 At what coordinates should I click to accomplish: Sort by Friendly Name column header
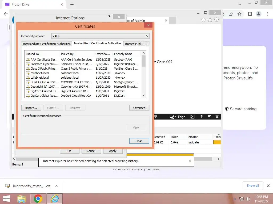click(127, 54)
